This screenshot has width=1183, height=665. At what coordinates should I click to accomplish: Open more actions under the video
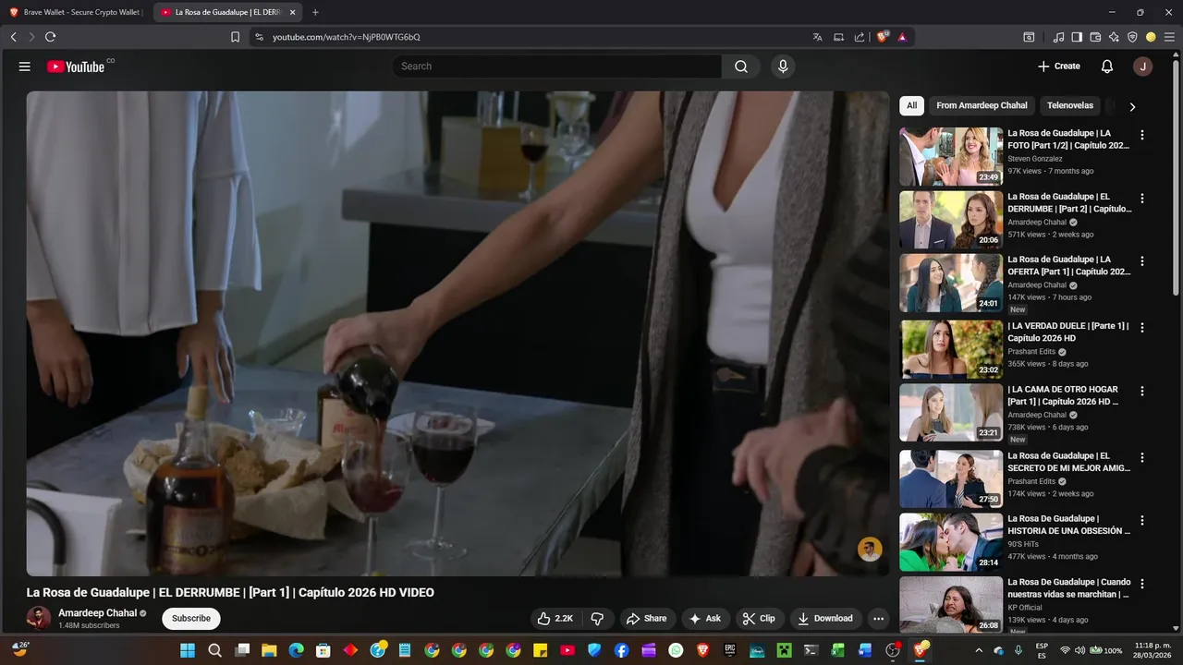(x=879, y=619)
